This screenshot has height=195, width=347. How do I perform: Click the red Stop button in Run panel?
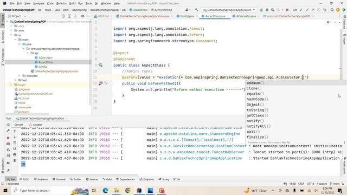click(x=8, y=138)
